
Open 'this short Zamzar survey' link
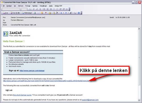pyautogui.click(x=22, y=95)
